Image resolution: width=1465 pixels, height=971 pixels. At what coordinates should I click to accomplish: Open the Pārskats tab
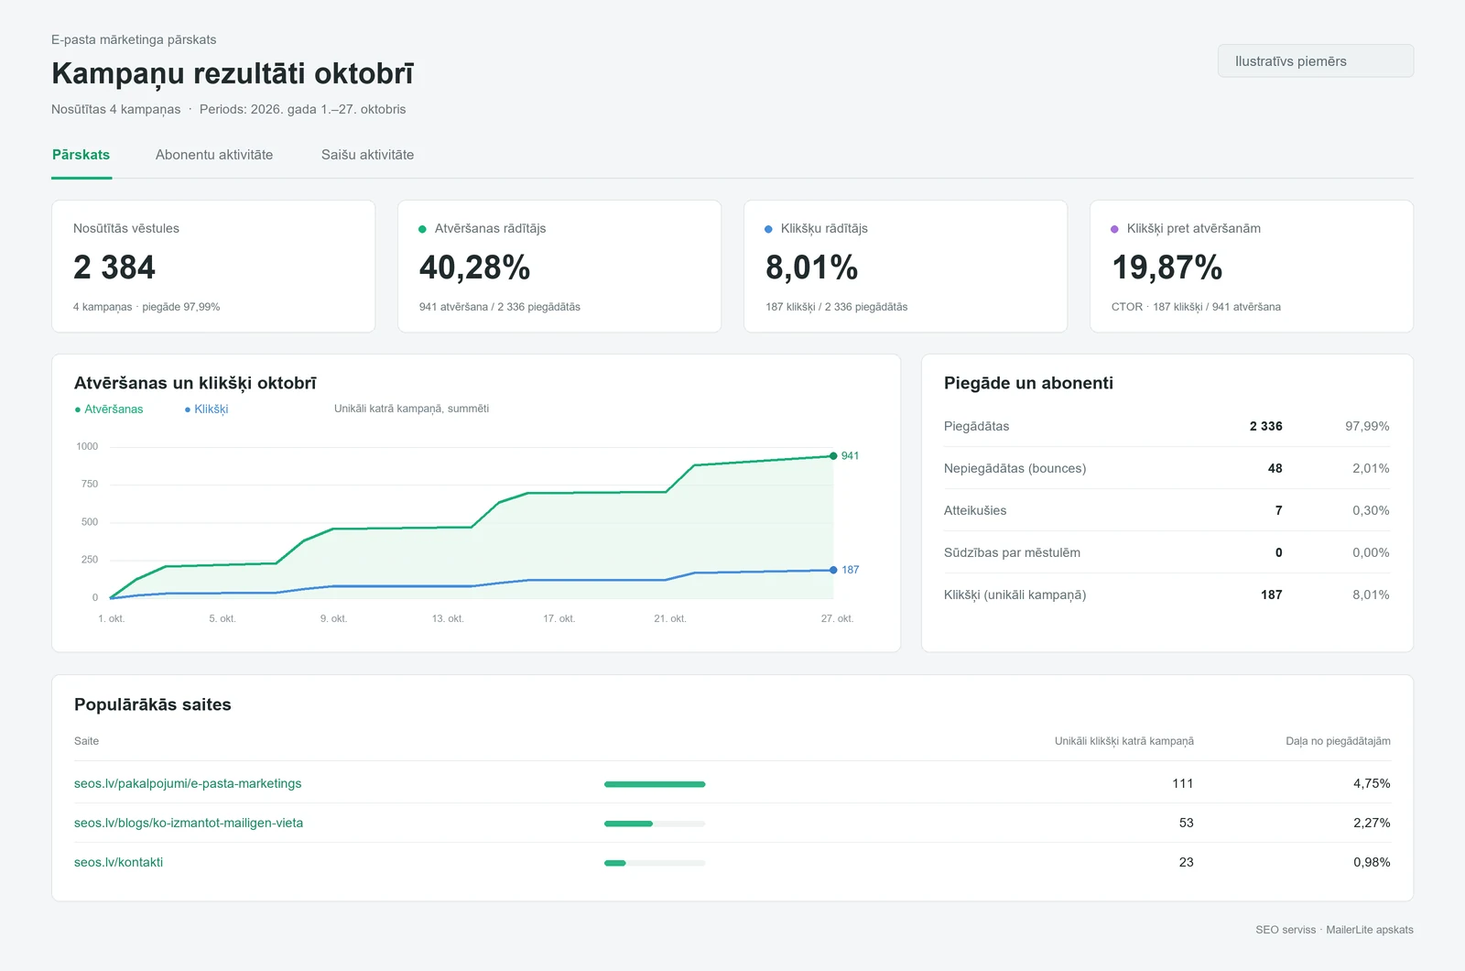(x=81, y=155)
